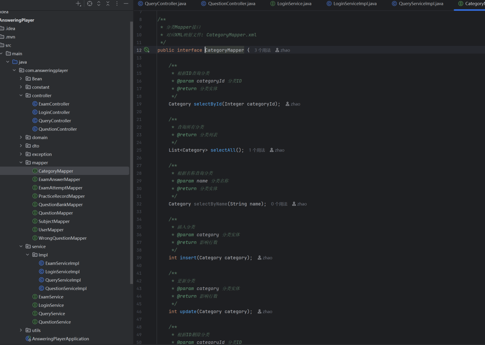
Task: Expand the dto package chevron
Action: click(x=21, y=146)
